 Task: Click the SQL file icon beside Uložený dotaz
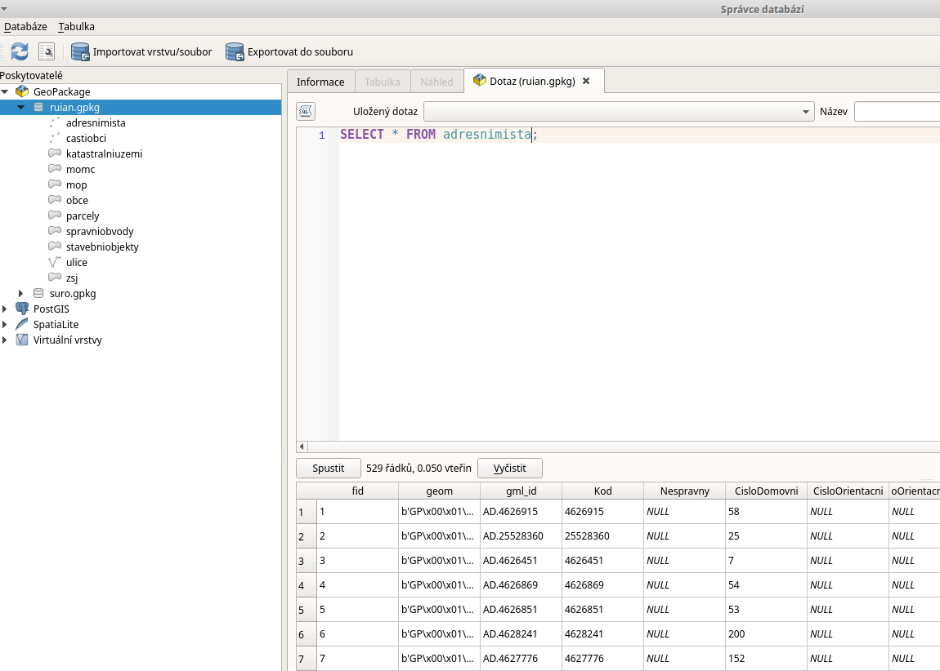pos(306,111)
